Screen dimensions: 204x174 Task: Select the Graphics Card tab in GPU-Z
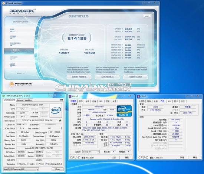coord(9,100)
